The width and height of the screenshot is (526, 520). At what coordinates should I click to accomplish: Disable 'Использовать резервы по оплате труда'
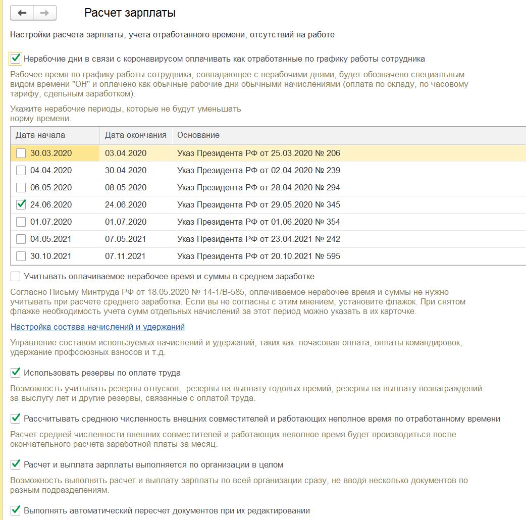click(16, 373)
